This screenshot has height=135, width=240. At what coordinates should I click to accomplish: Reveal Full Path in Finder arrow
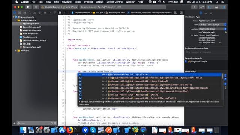coord(220,42)
